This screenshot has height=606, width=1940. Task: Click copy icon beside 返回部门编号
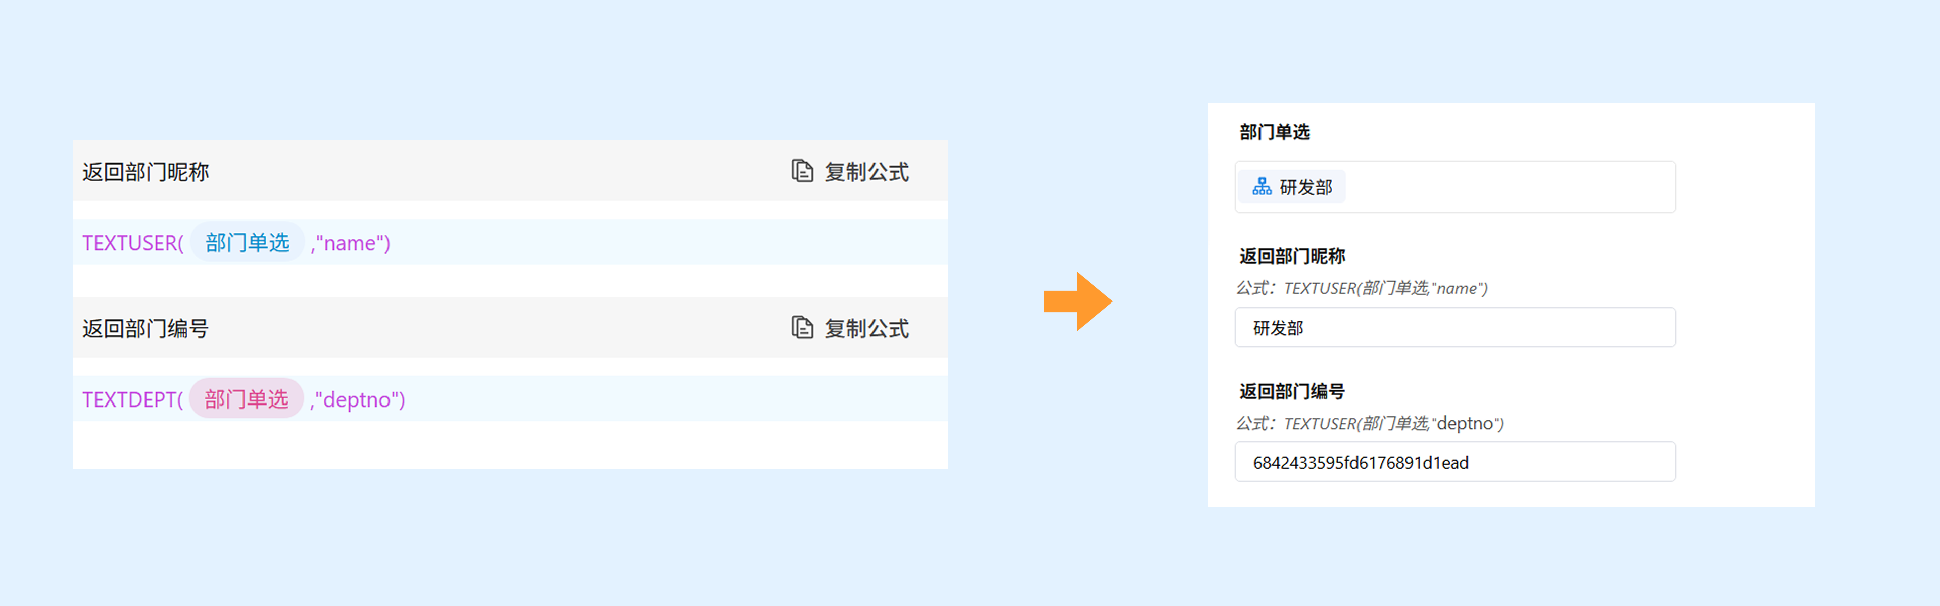[x=802, y=327]
